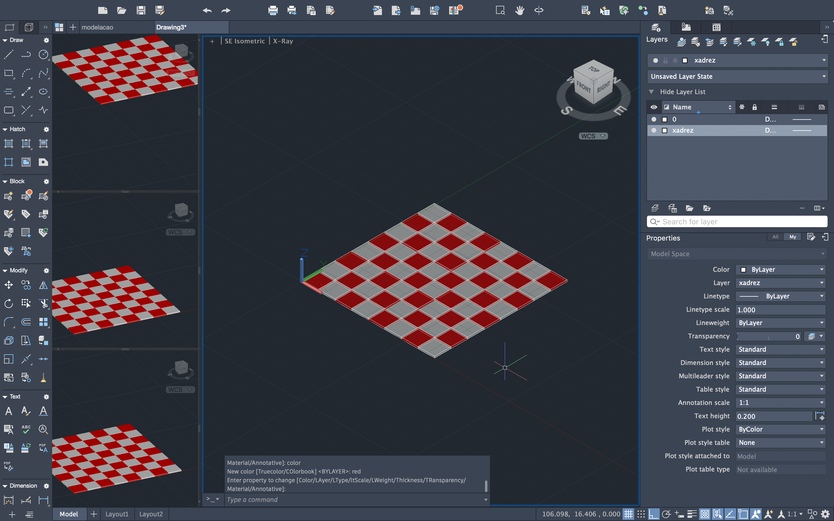Screen dimensions: 834x521
Task: Click the RIGHT face of ViewCube
Action: [x=603, y=86]
